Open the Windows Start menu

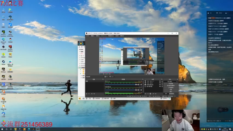click(2, 129)
